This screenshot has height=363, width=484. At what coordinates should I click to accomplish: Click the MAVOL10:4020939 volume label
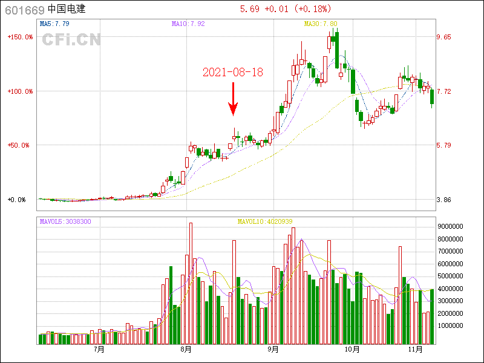[x=265, y=222]
